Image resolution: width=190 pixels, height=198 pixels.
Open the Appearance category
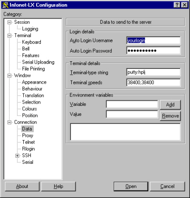34,82
